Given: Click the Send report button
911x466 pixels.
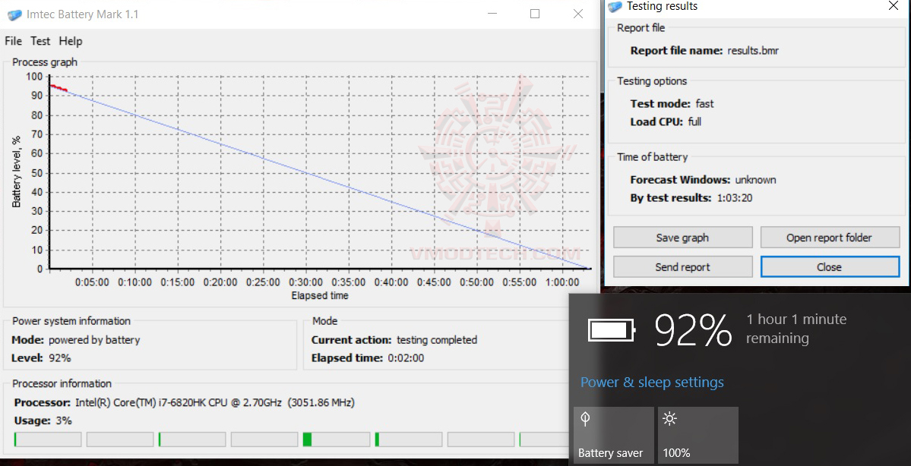Looking at the screenshot, I should click(682, 266).
